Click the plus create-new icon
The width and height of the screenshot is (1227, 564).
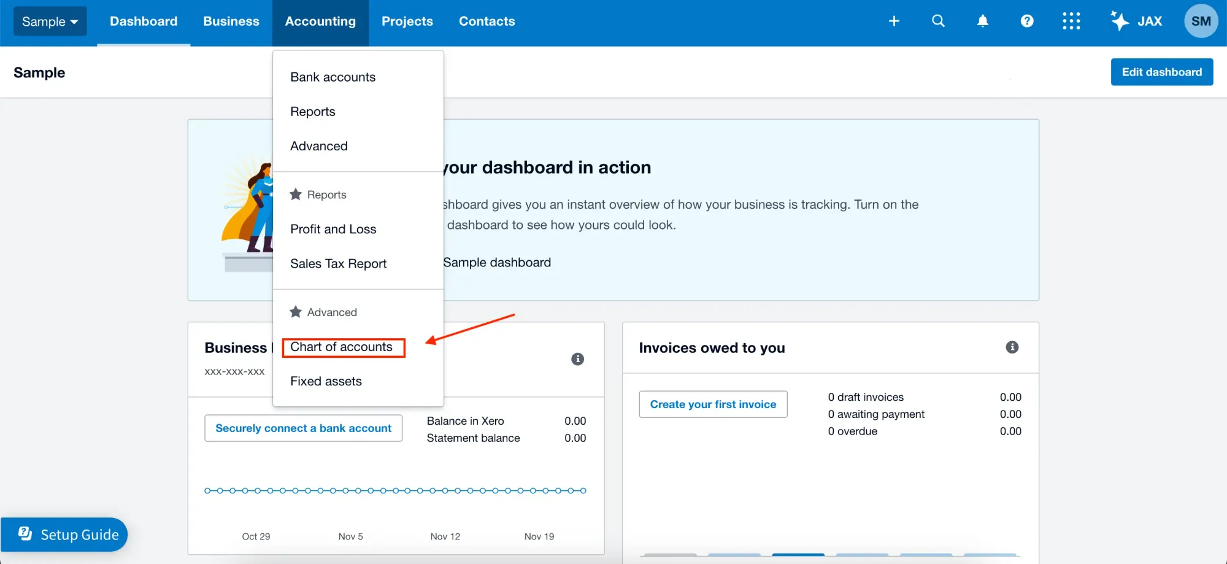click(x=894, y=21)
